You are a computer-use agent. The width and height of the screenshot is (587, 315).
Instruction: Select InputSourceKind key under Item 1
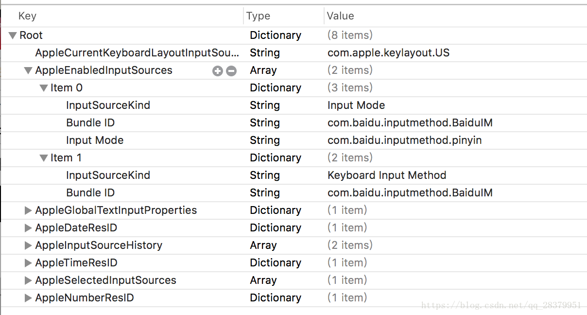point(108,175)
